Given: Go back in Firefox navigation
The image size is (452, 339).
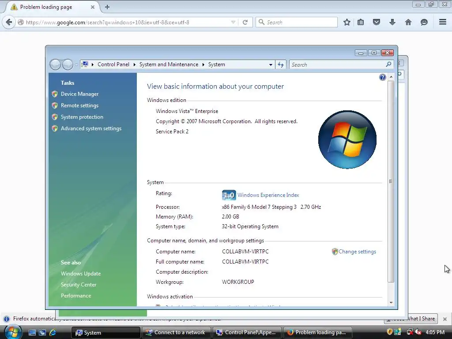Looking at the screenshot, I should click(9, 22).
